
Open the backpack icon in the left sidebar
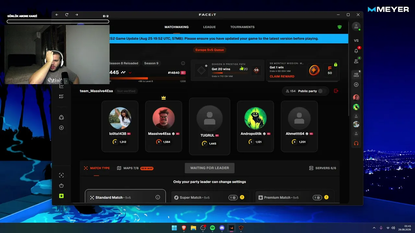pos(61,117)
